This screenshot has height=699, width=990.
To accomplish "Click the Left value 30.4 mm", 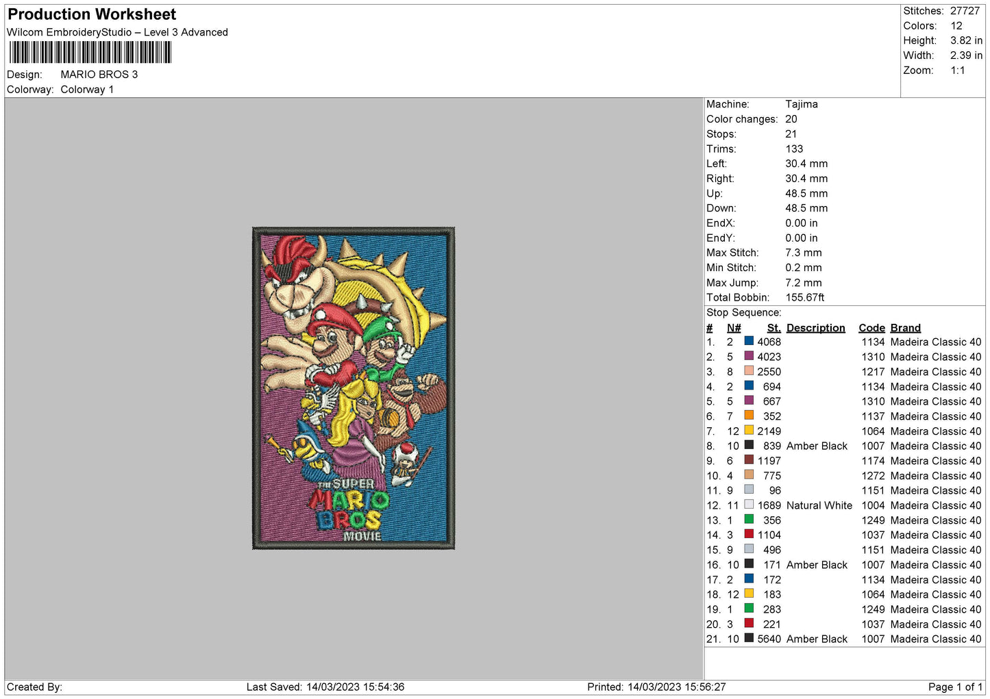I will pos(806,164).
